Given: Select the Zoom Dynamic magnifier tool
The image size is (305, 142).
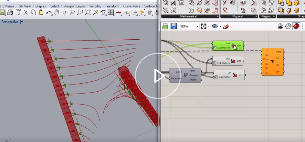Looking at the screenshot, I should (72, 13).
